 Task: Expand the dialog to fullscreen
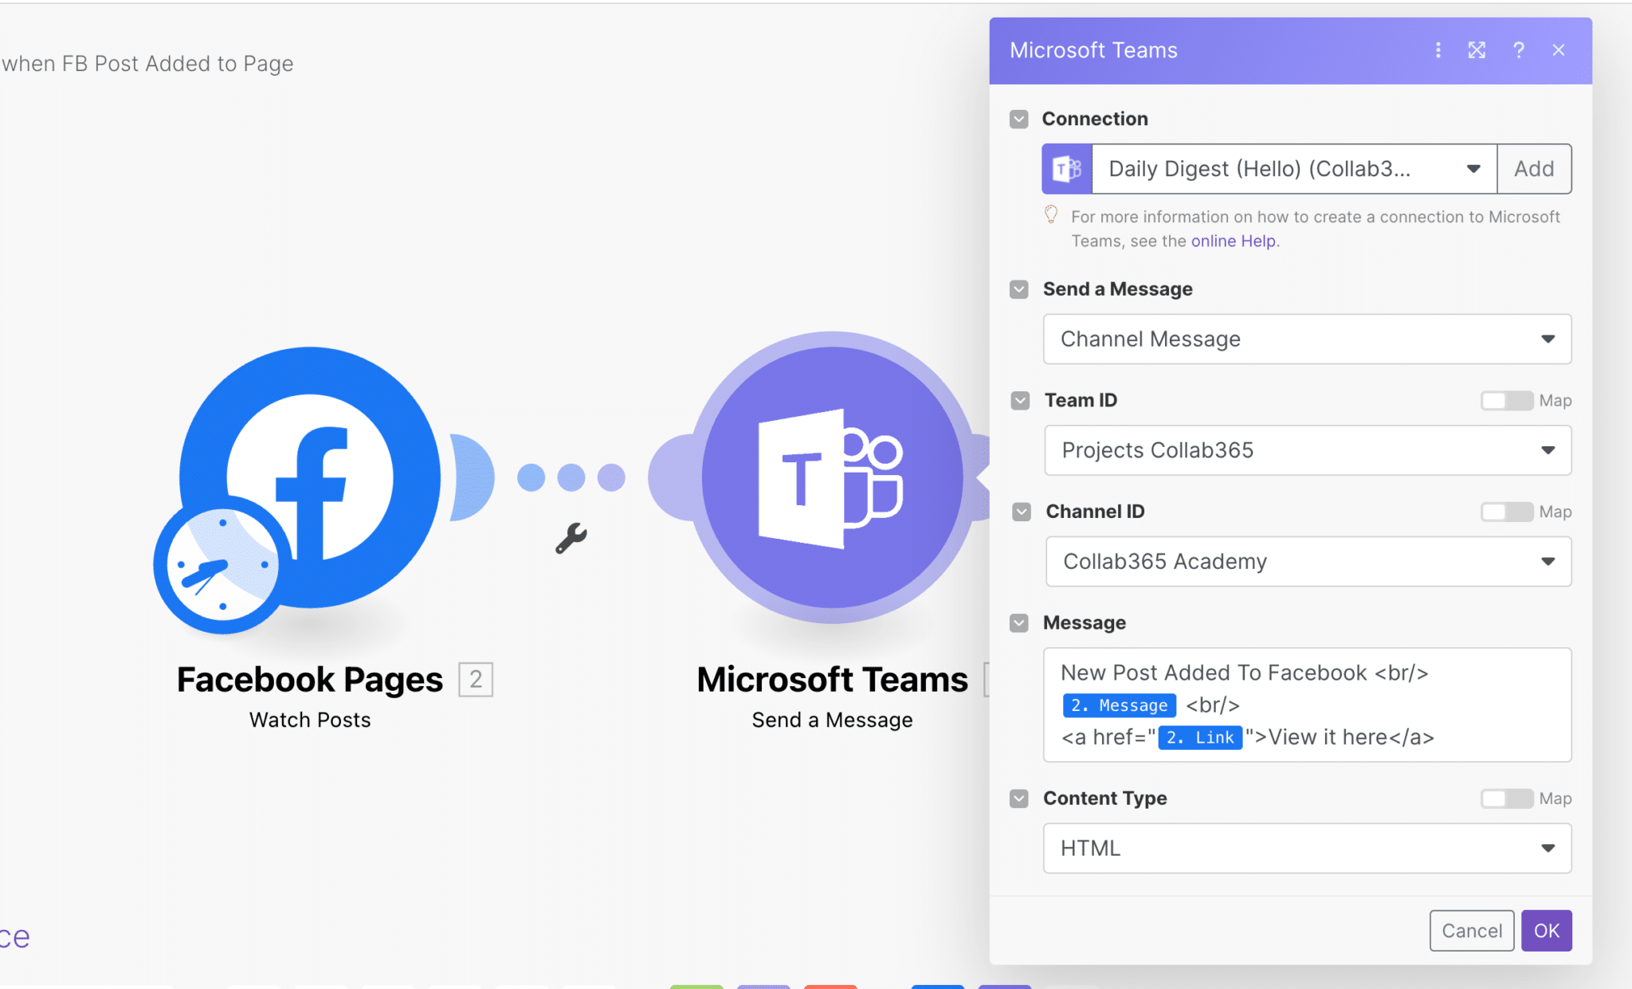pyautogui.click(x=1477, y=49)
